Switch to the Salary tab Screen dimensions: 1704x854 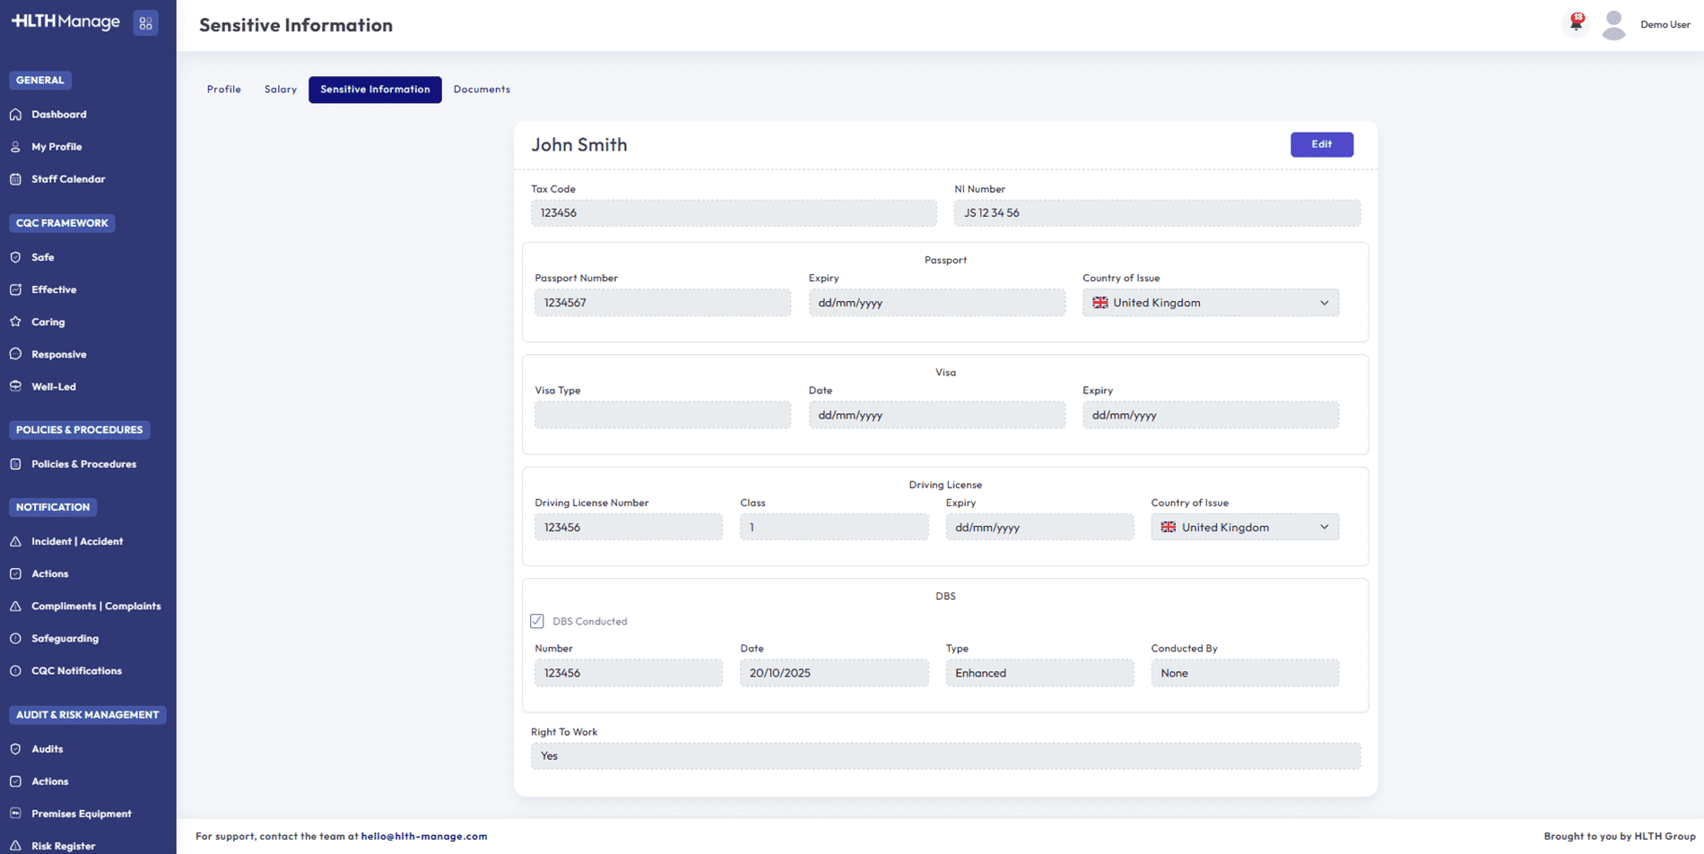(280, 90)
